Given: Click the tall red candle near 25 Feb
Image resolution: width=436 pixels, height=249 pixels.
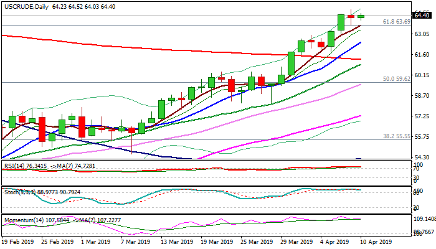Looking at the screenshot, I should point(42,129).
